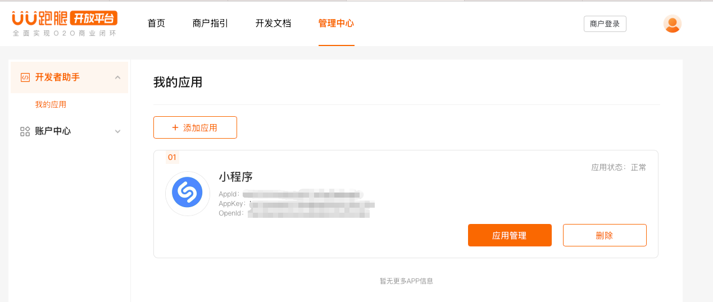Go to the 商户指引 tab
The width and height of the screenshot is (713, 302).
click(210, 24)
